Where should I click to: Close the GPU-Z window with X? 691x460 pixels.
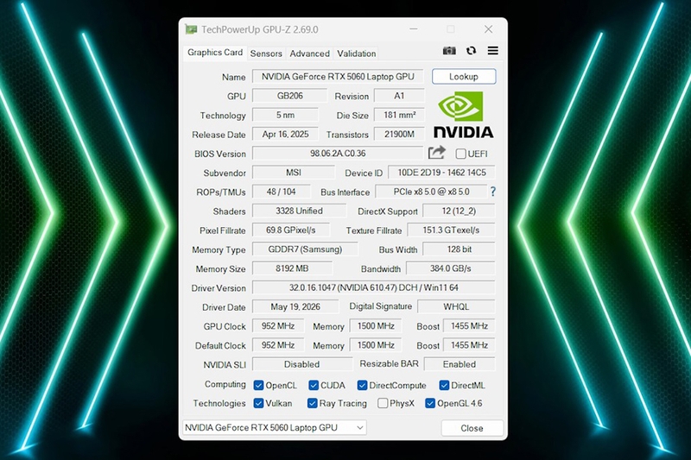tap(488, 29)
